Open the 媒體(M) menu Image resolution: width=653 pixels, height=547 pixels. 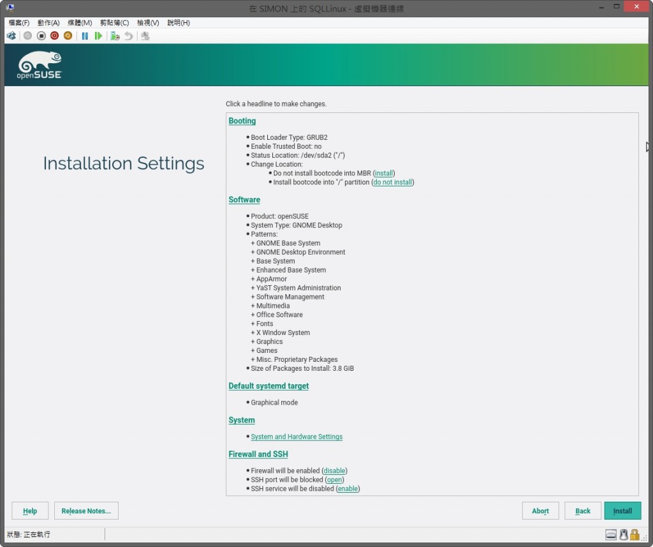(x=80, y=22)
